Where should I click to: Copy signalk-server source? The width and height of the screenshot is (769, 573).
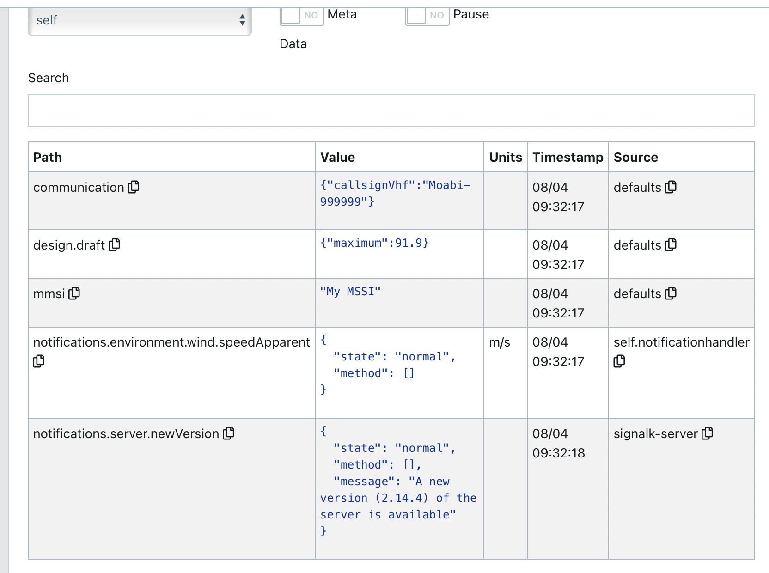click(707, 433)
